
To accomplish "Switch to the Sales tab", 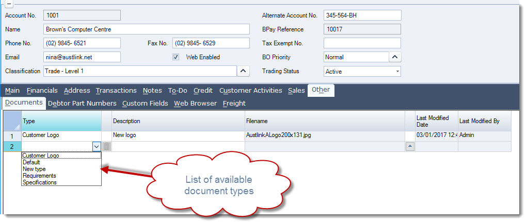I will click(x=296, y=91).
